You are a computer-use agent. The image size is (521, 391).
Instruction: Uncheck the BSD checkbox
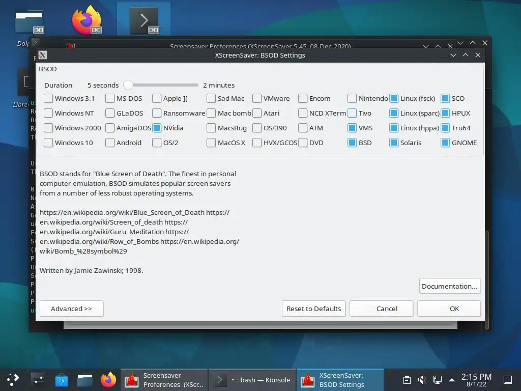coord(352,143)
